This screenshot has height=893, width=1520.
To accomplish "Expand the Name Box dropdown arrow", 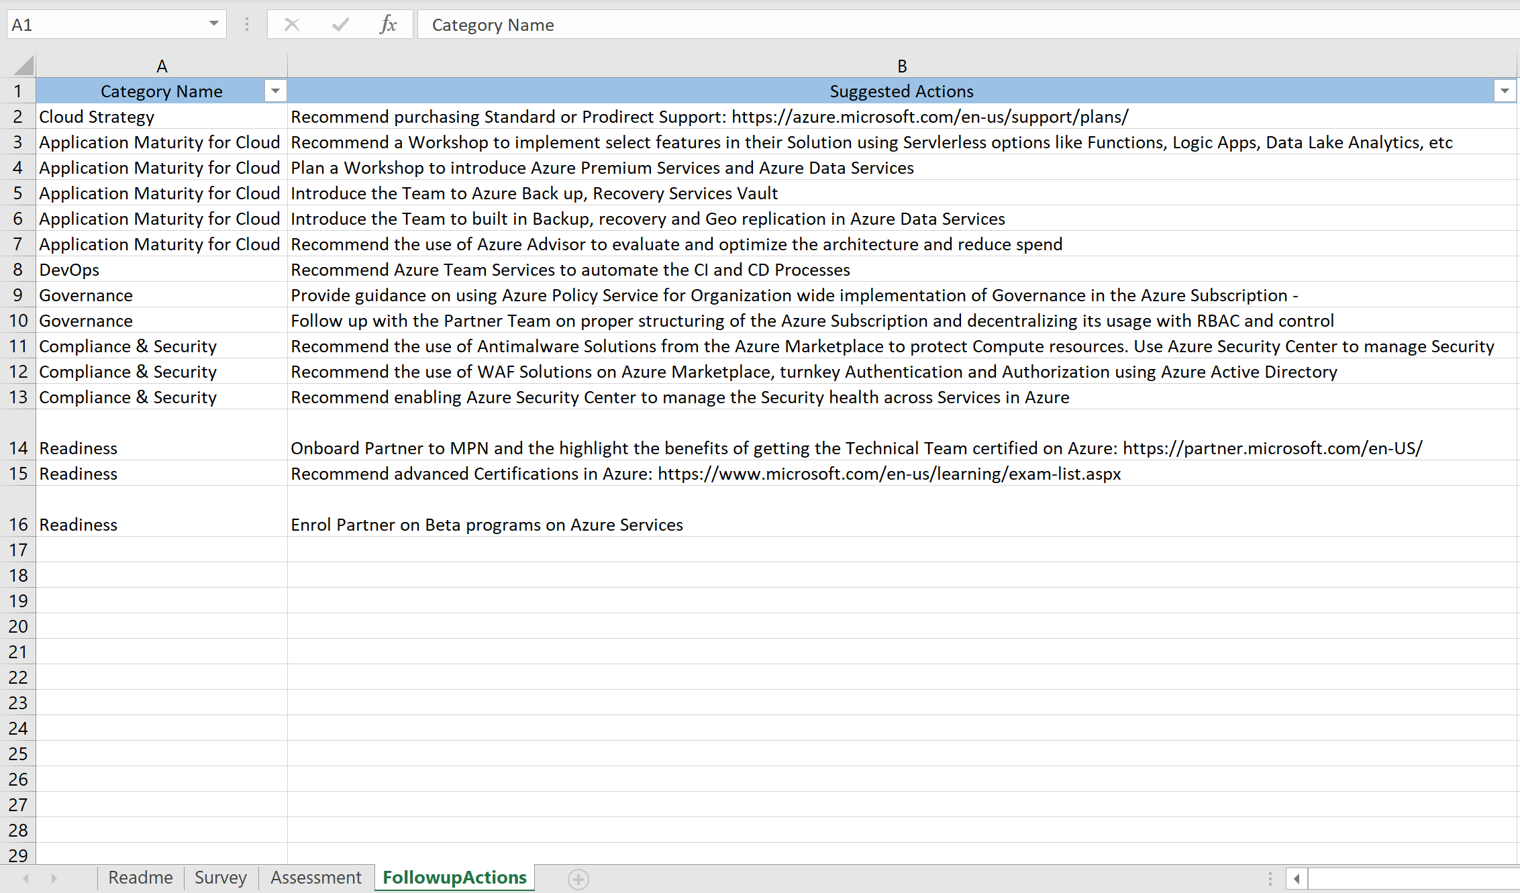I will coord(213,23).
